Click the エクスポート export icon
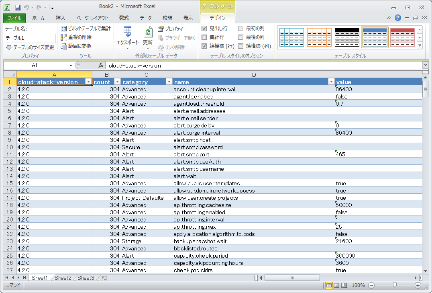This screenshot has height=293, width=432. pyautogui.click(x=127, y=31)
